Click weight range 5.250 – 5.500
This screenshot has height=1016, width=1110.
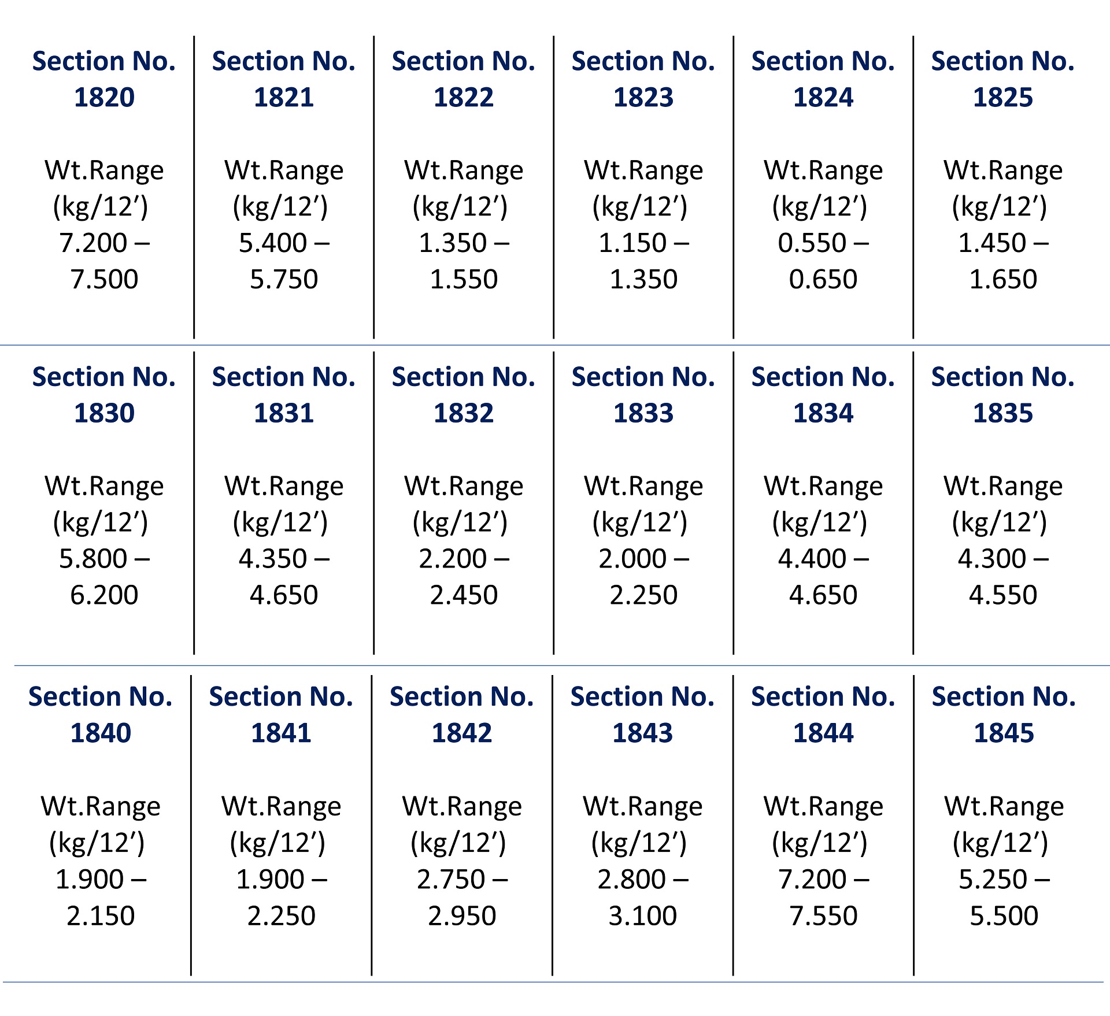pyautogui.click(x=1004, y=897)
